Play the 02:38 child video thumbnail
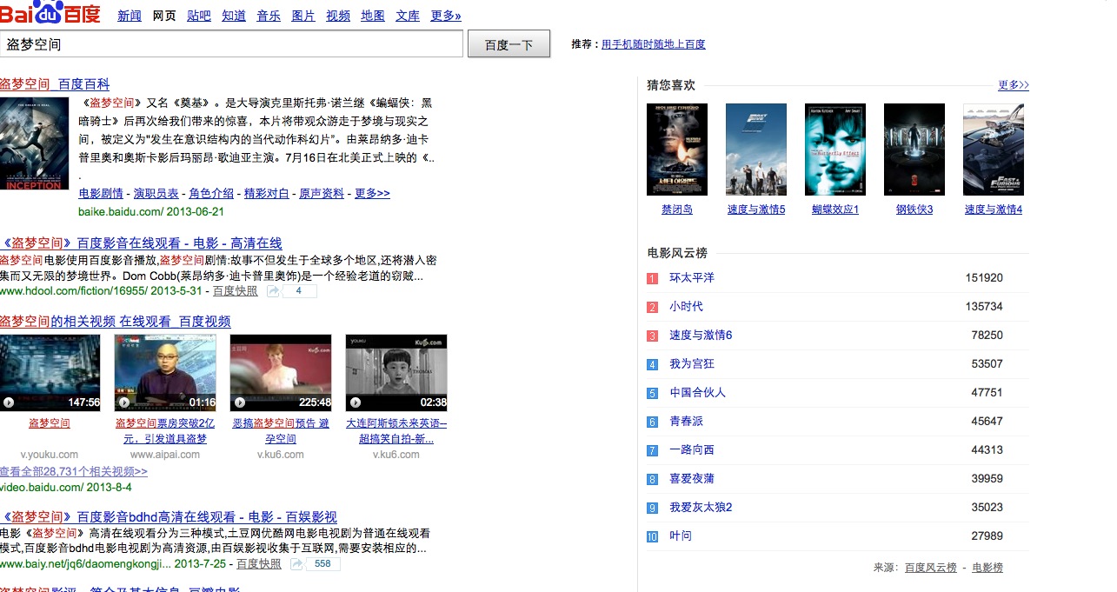The image size is (1117, 592). pyautogui.click(x=396, y=373)
